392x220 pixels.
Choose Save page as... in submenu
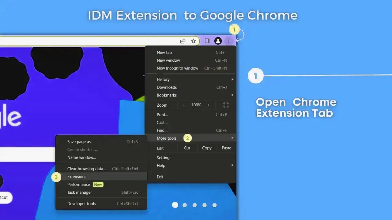(x=101, y=142)
